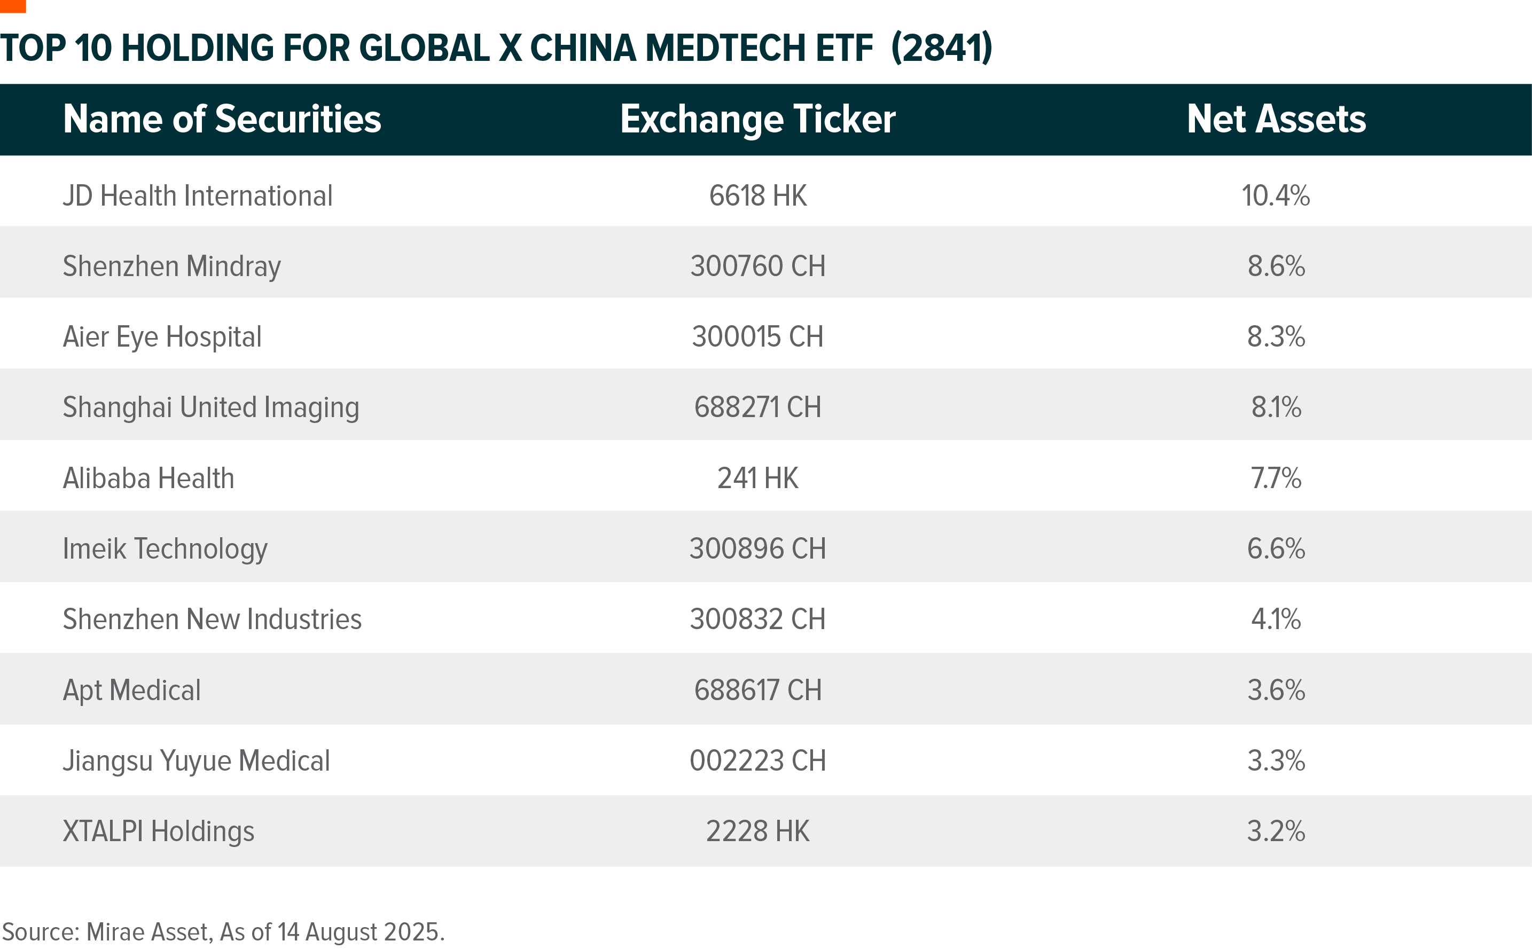
Task: Select the Apt Medical security
Action: (x=132, y=691)
